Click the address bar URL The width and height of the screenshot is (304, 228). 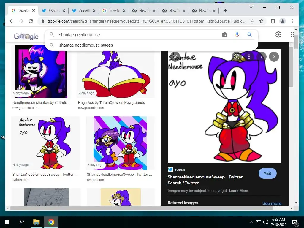coord(146,21)
